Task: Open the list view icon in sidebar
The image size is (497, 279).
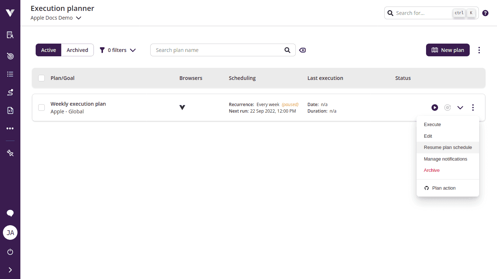Action: 10,74
